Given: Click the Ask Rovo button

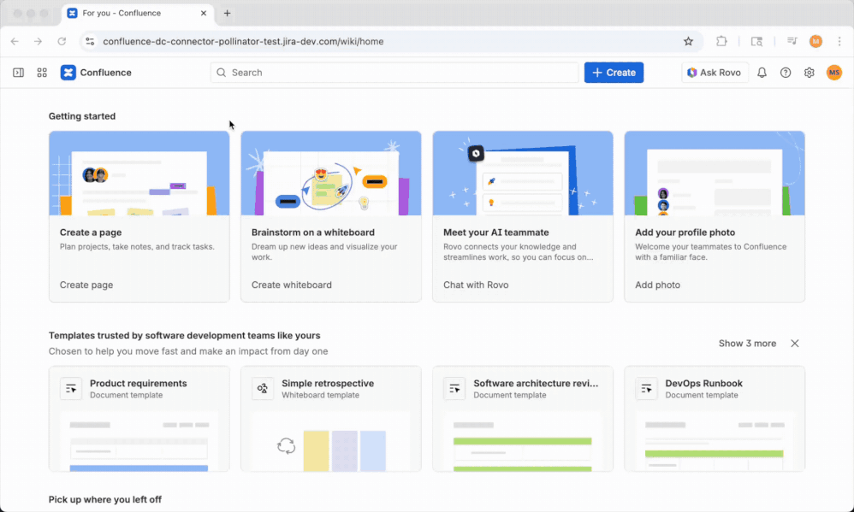Looking at the screenshot, I should click(x=714, y=73).
